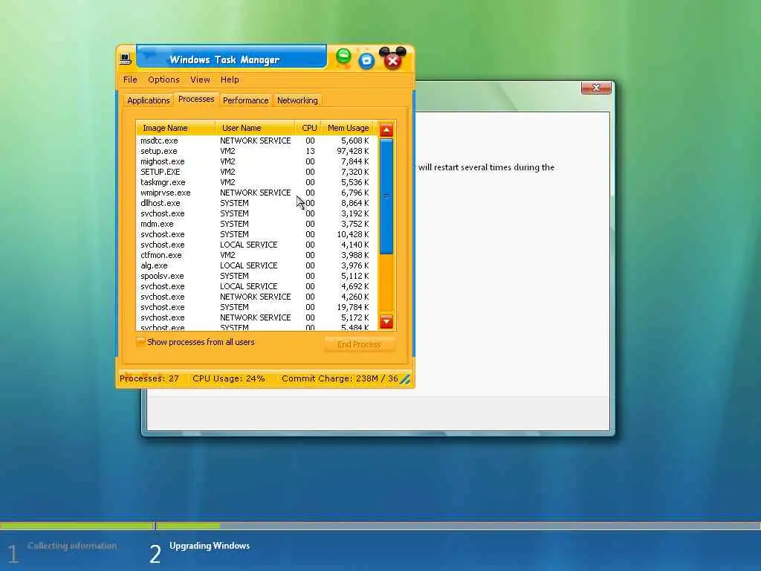The height and width of the screenshot is (571, 761).
Task: Click the Windows Task Manager title text
Action: [x=224, y=59]
